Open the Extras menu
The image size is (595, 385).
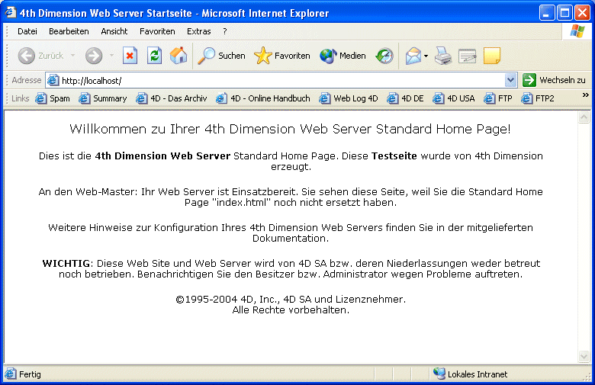click(199, 31)
